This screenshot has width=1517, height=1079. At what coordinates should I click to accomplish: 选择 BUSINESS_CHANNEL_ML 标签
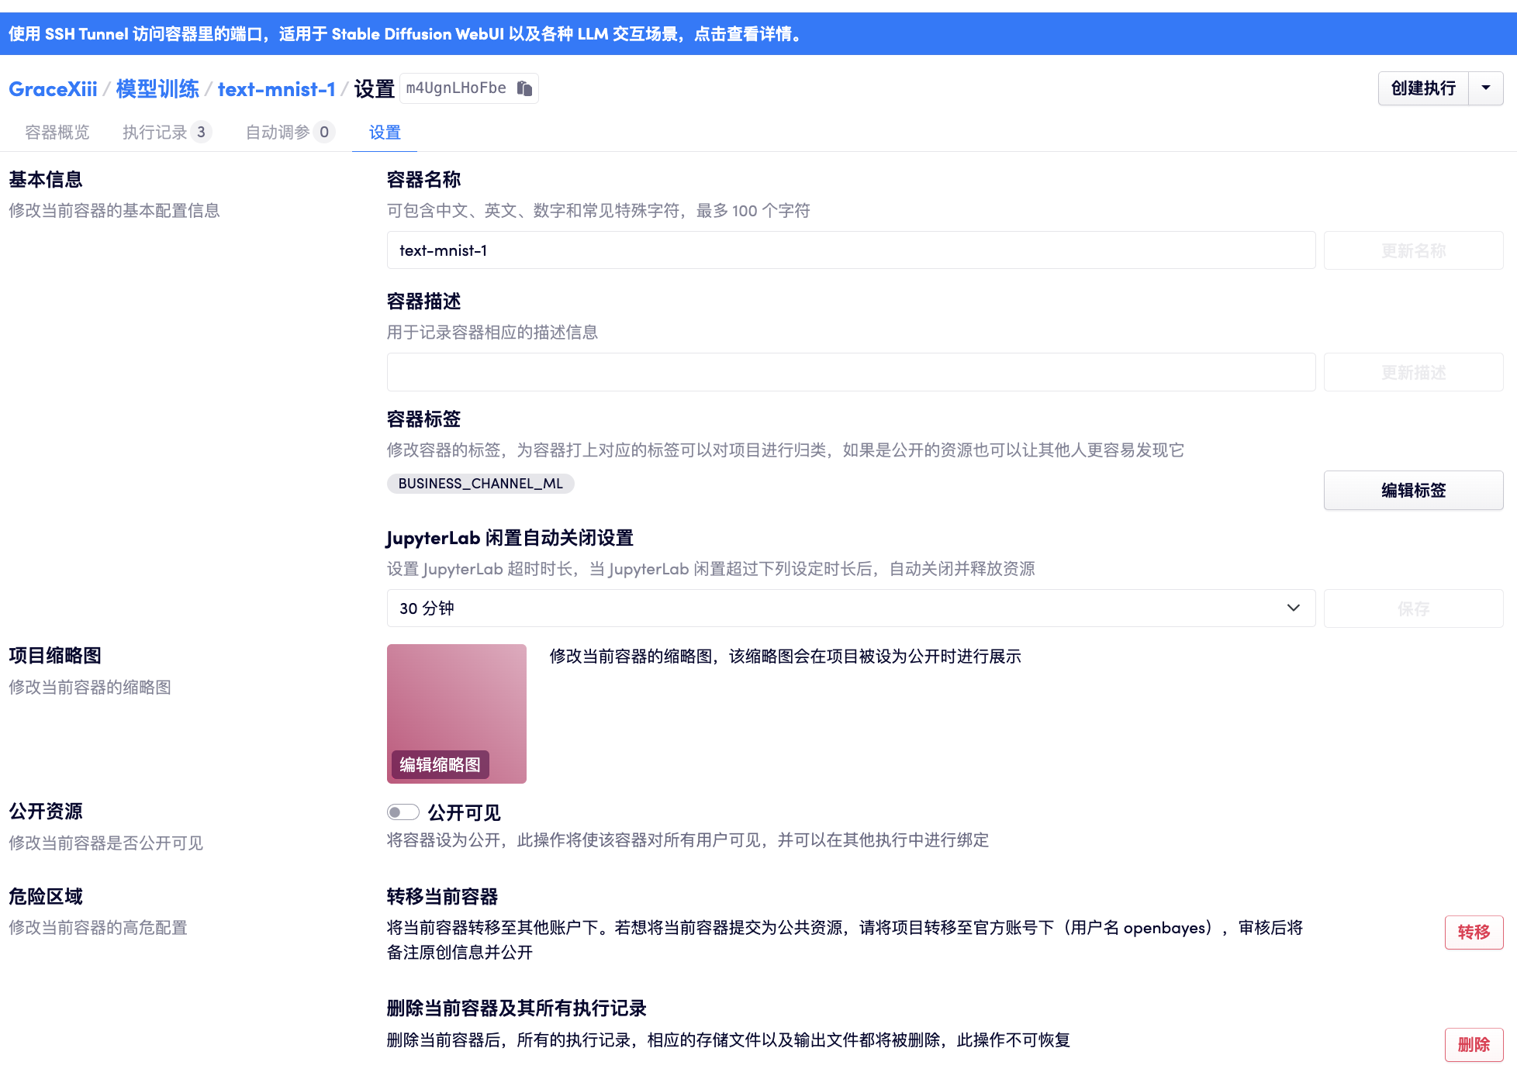480,483
